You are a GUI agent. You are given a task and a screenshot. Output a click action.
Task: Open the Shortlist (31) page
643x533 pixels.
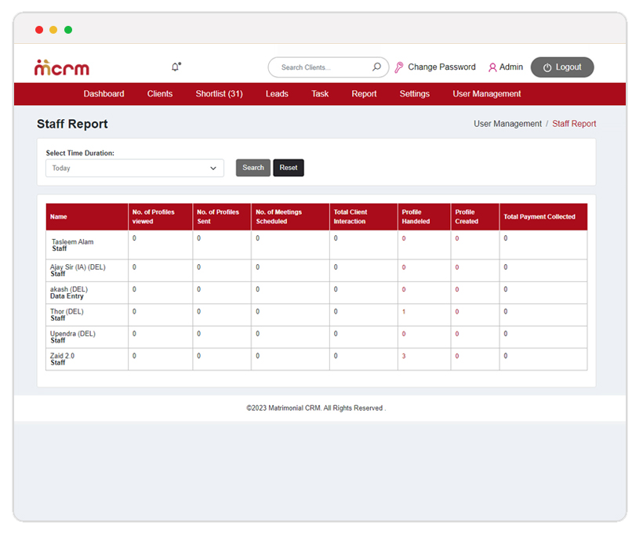(219, 94)
